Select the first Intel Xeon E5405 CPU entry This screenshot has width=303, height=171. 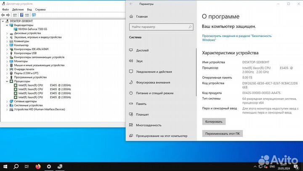click(45, 85)
